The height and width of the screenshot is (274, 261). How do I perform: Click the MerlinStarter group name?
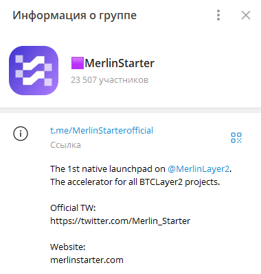pos(120,63)
